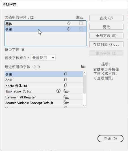The height and width of the screenshot is (151, 128).
Task: Open the 替换字体来自 dropdown showing 最近使用
Action: point(43,58)
